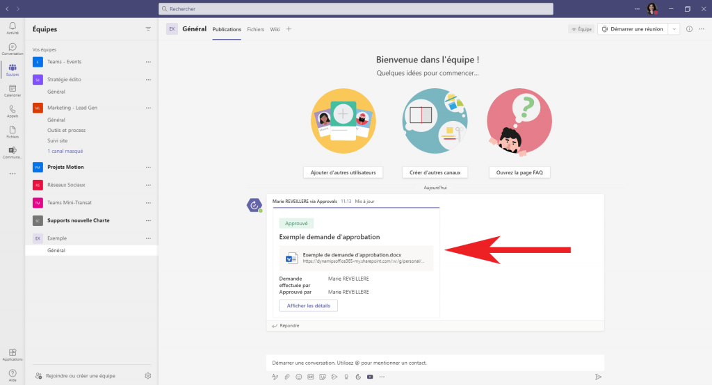
Task: Click the Approuvé status label
Action: tap(296, 223)
